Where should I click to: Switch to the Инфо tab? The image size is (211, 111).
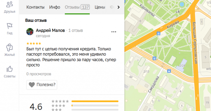(55, 7)
